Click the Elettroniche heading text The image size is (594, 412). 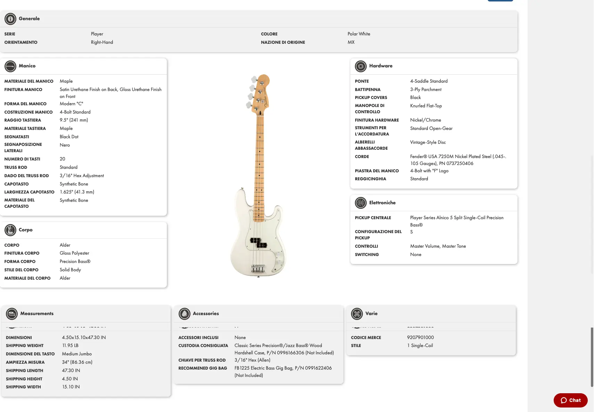point(382,203)
